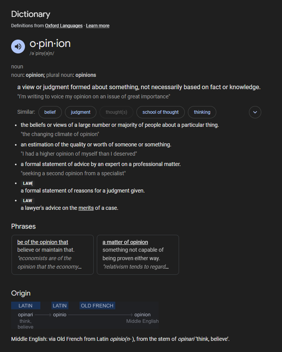
Task: Click the Phrases section heading
Action: [23, 226]
